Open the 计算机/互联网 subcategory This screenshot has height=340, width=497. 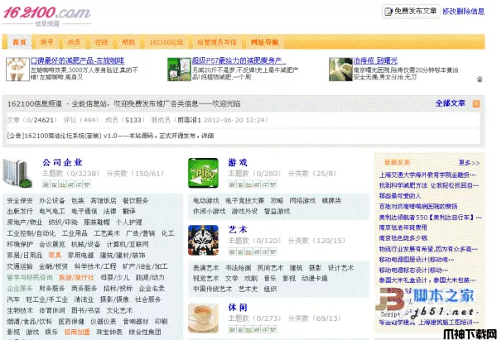128,244
